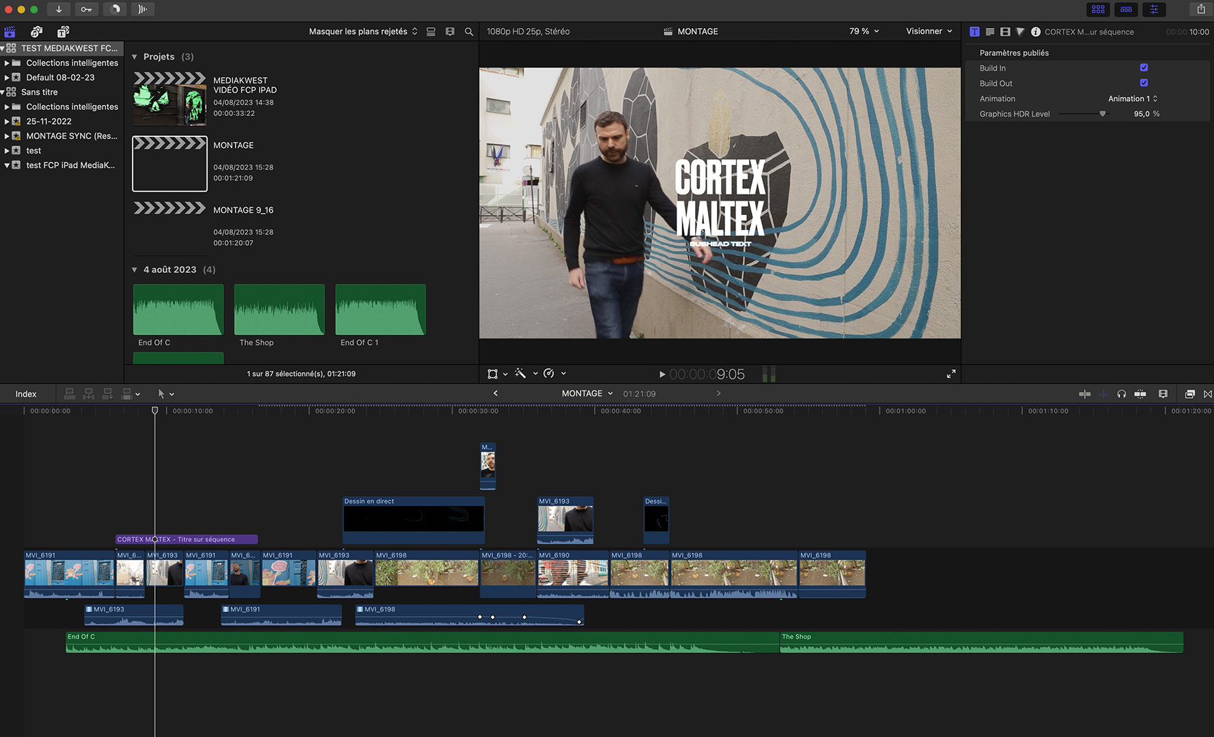Open the Titles and Generators sidebar
Image resolution: width=1214 pixels, height=737 pixels.
63,32
